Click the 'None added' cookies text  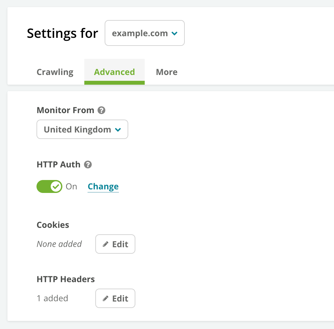59,244
